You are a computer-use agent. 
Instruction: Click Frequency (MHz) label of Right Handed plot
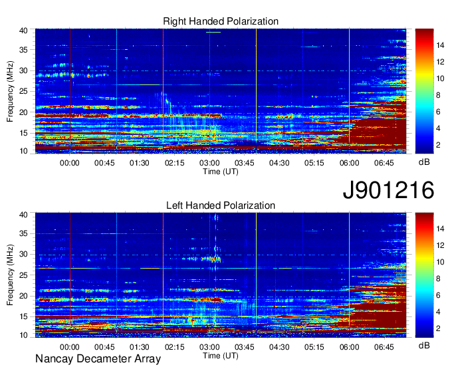(10, 91)
